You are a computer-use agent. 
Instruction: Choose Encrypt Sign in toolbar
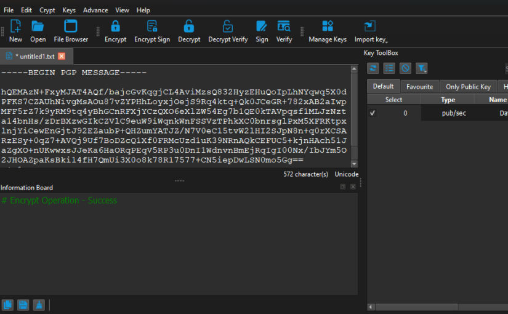point(152,31)
